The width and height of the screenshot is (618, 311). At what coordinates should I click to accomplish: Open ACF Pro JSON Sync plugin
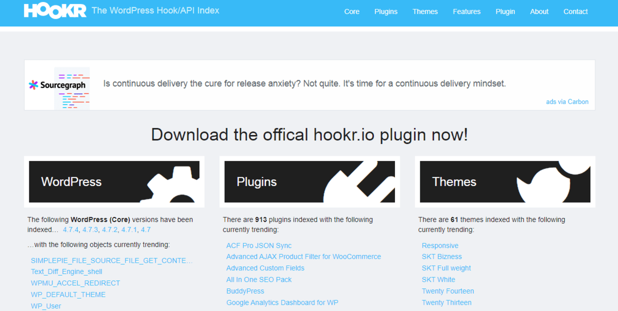pyautogui.click(x=259, y=246)
